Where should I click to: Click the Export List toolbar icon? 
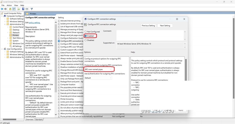[18, 9]
